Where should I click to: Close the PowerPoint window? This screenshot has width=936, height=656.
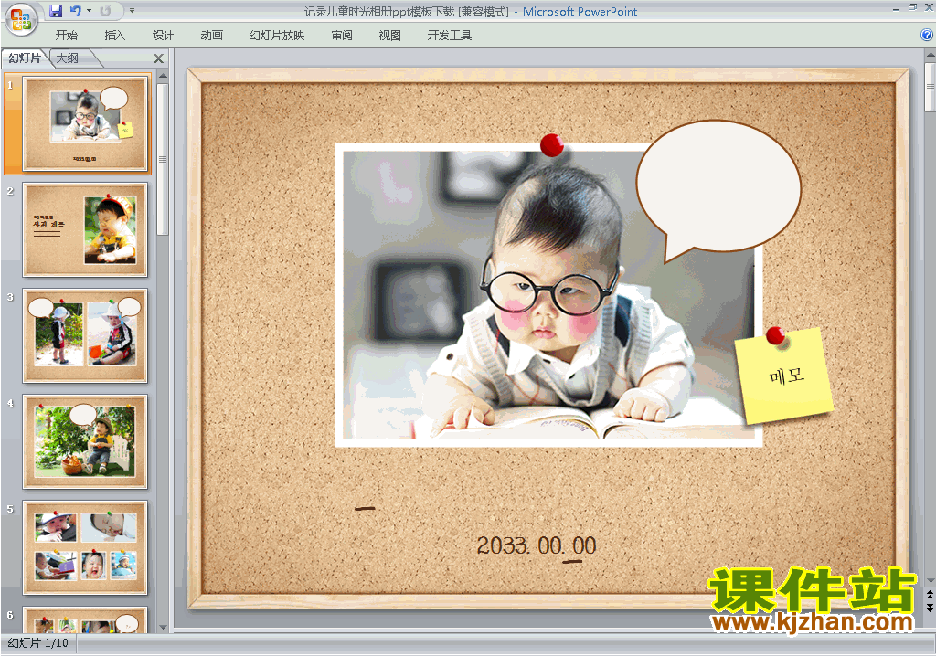pyautogui.click(x=929, y=7)
